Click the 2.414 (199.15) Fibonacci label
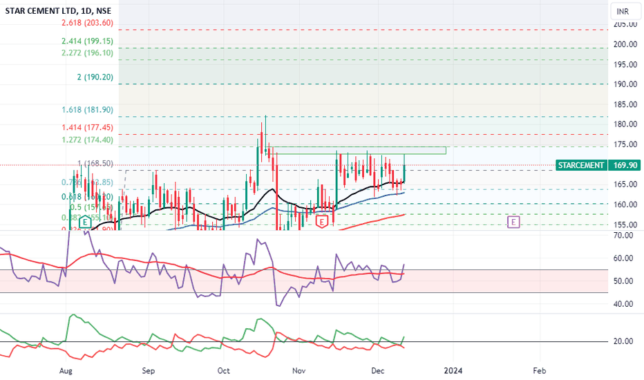 (x=88, y=41)
